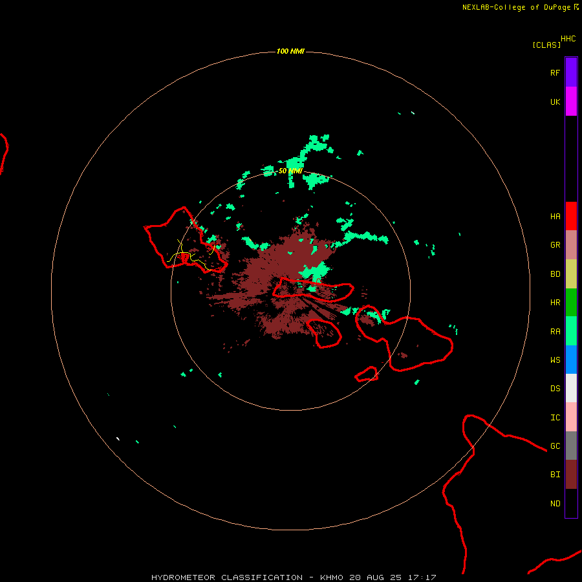Click the ND black legend swatch

point(571,503)
